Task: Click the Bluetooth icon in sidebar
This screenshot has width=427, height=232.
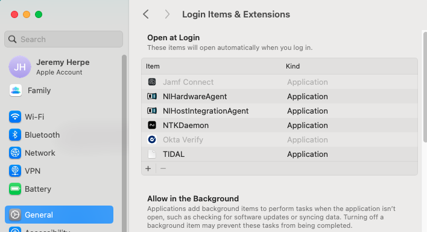Action: coord(15,135)
